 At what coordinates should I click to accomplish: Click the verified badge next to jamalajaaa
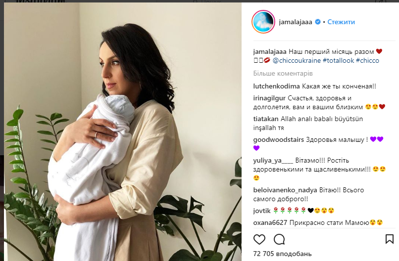coord(318,22)
